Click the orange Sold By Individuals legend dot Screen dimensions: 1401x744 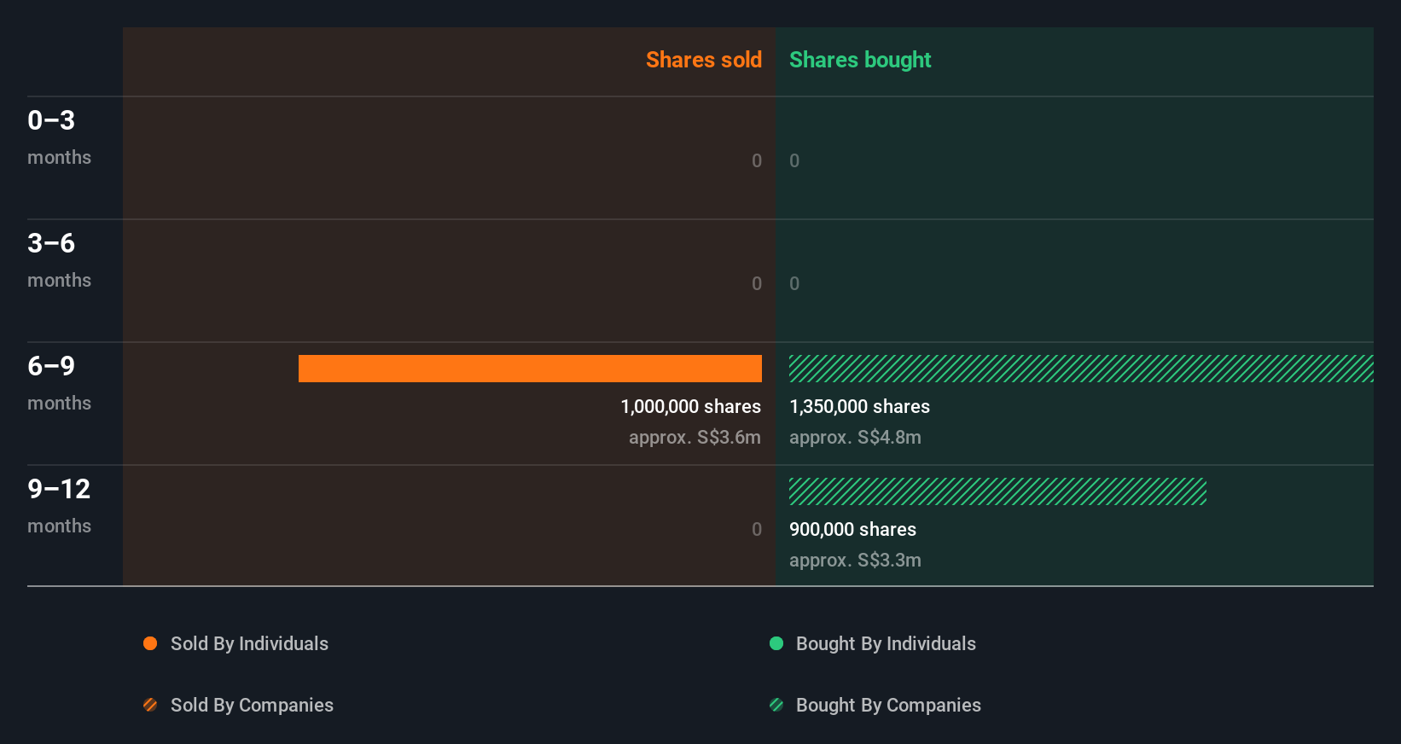click(x=150, y=643)
